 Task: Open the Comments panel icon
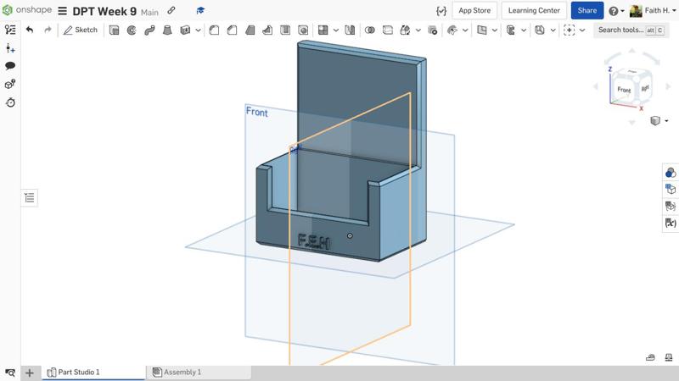(x=10, y=65)
